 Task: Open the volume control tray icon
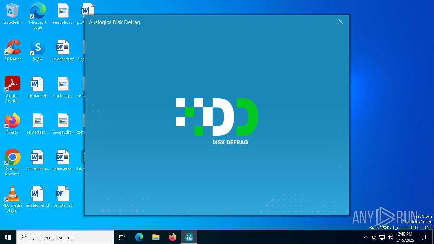click(390, 237)
